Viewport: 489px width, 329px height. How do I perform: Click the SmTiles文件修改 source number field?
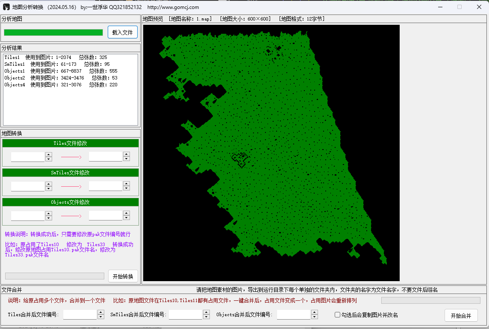(28, 186)
